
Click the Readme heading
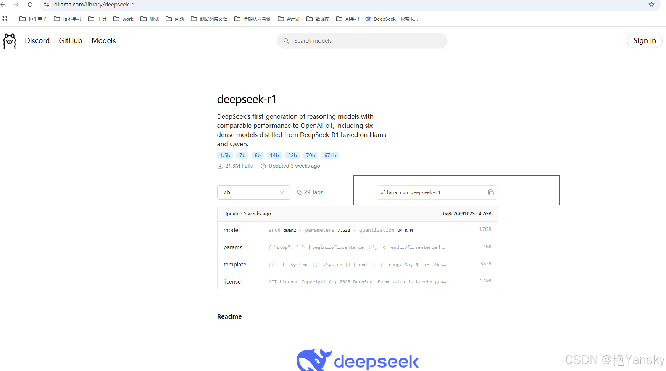229,316
